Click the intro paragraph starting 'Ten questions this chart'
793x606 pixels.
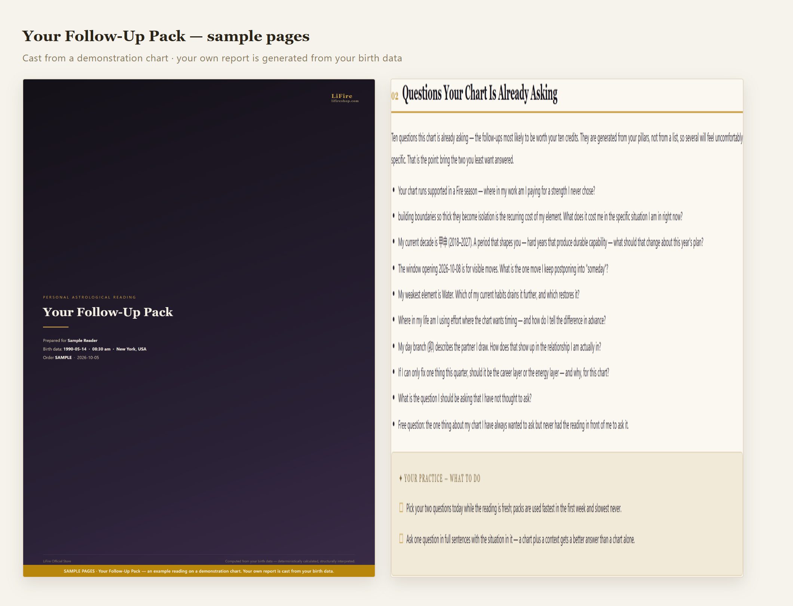567,149
